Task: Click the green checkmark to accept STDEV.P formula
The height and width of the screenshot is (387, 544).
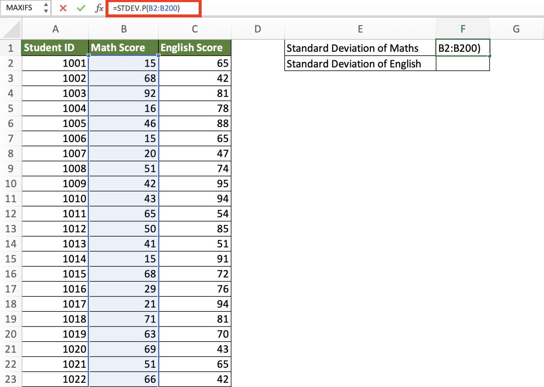Action: 81,8
